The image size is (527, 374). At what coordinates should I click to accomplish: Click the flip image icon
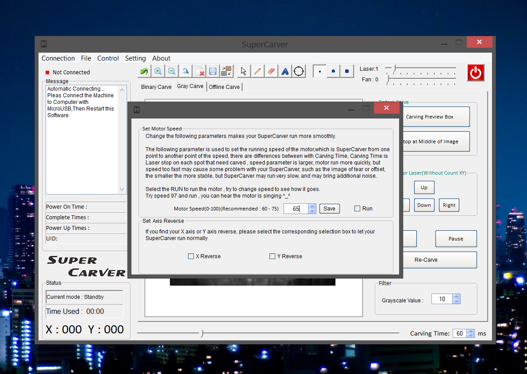click(x=185, y=71)
